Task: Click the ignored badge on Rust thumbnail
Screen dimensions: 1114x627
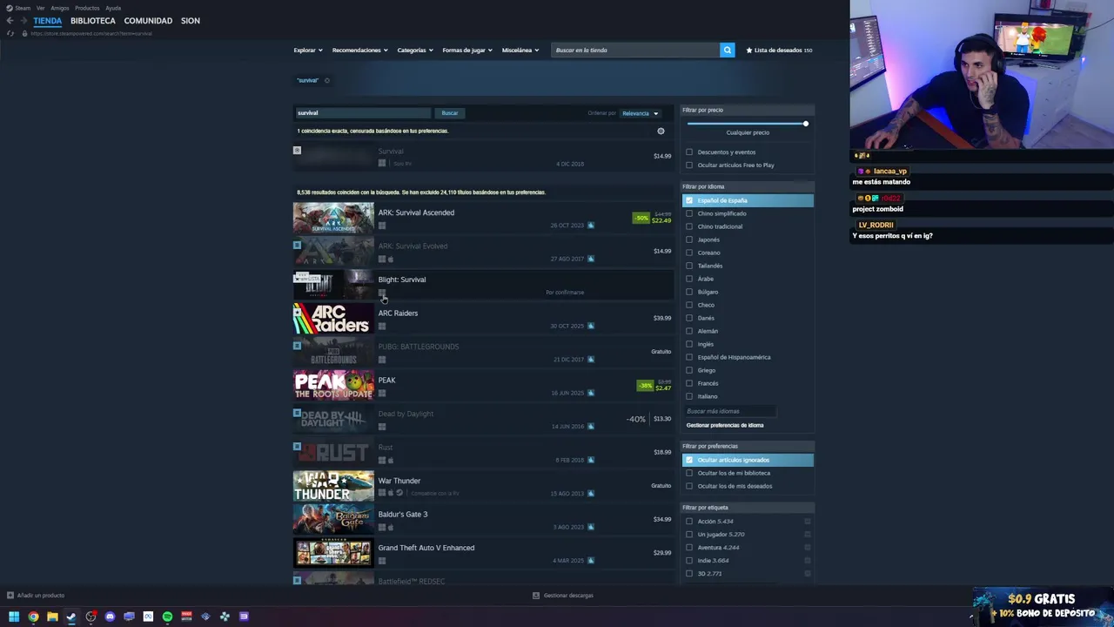Action: pyautogui.click(x=297, y=446)
